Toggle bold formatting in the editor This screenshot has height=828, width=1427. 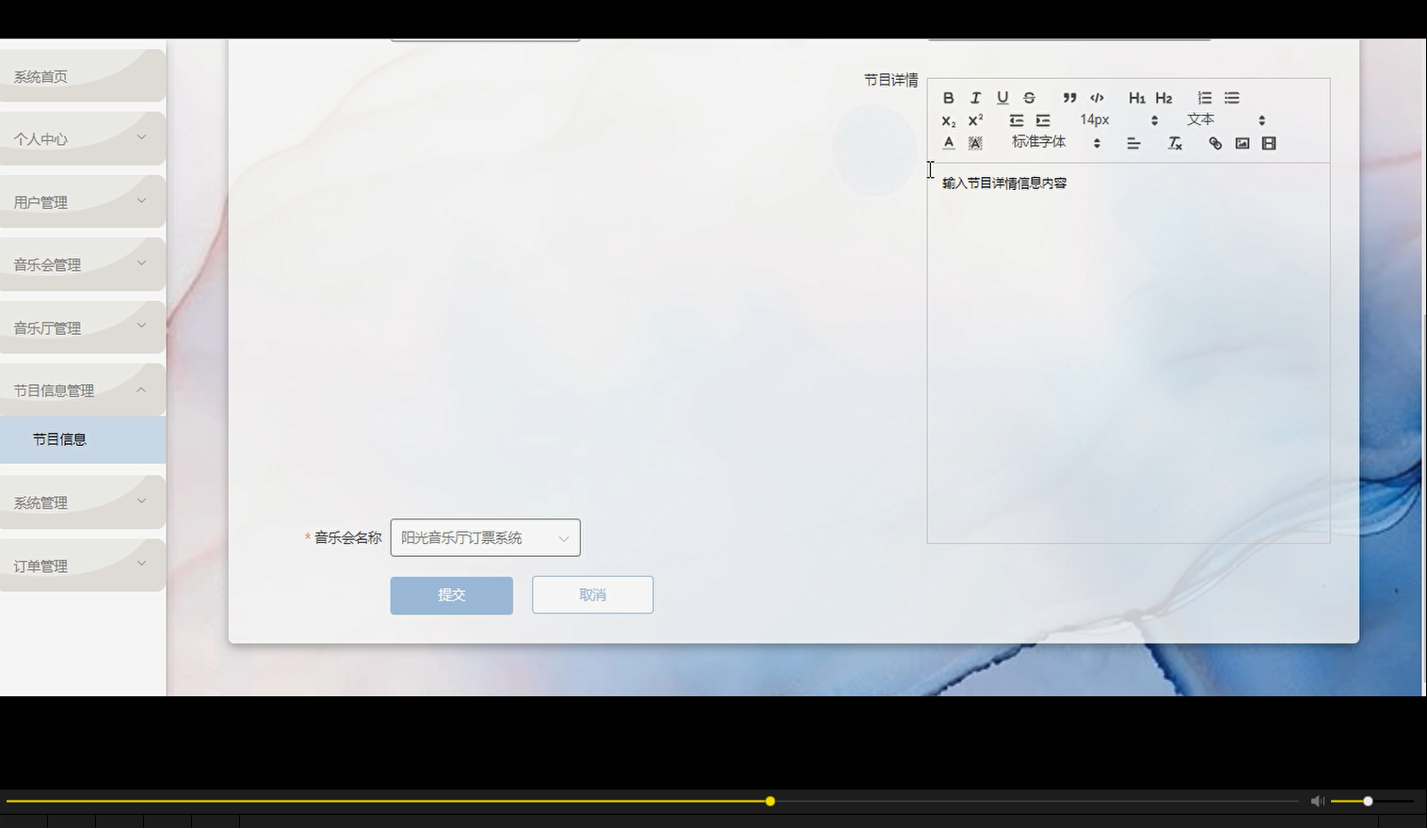click(948, 98)
